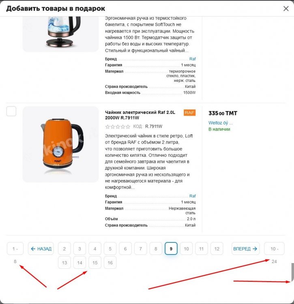Select page 16 in pagination

(x=110, y=263)
